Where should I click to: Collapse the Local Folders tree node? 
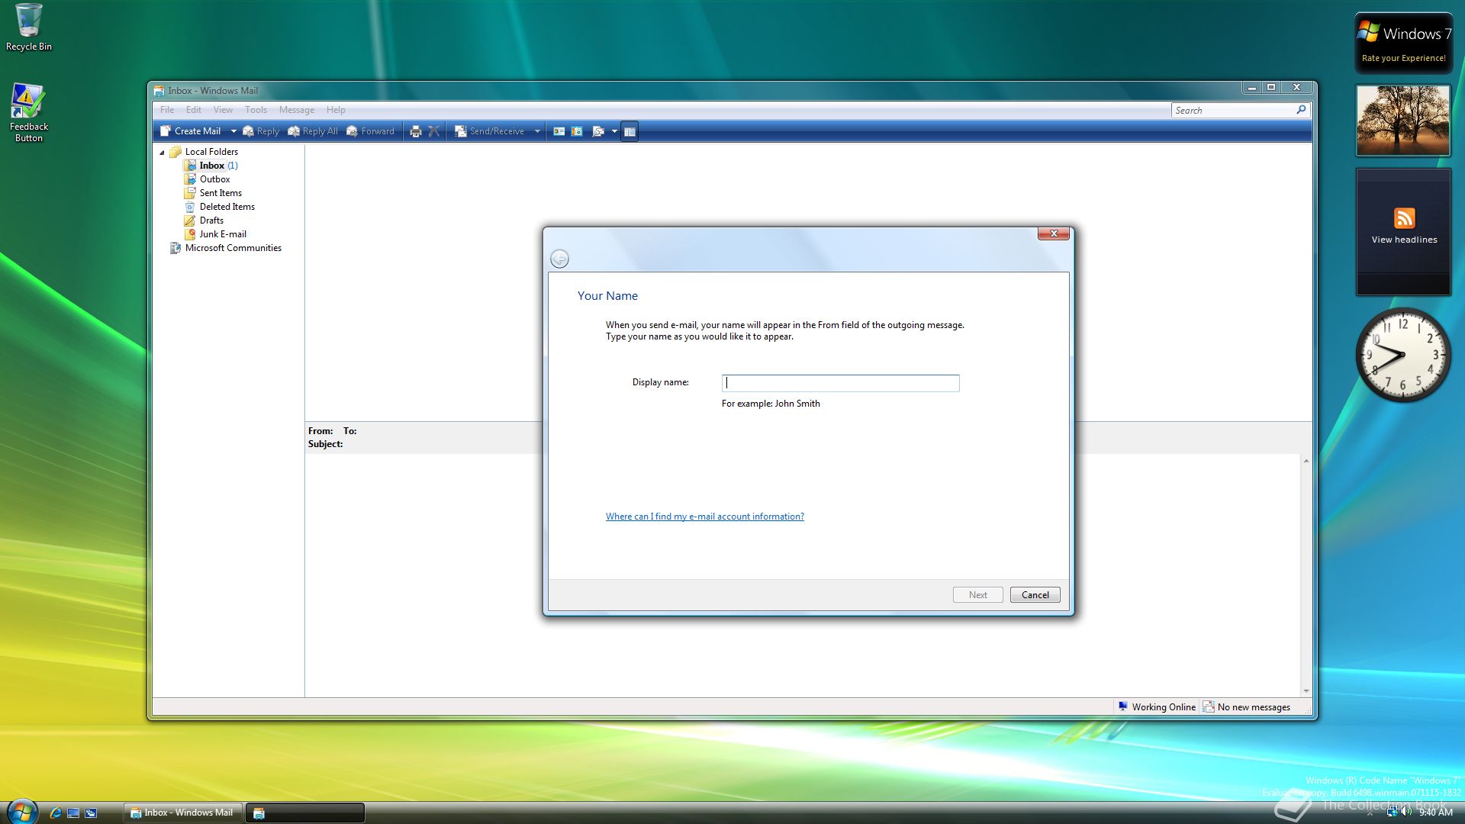162,153
